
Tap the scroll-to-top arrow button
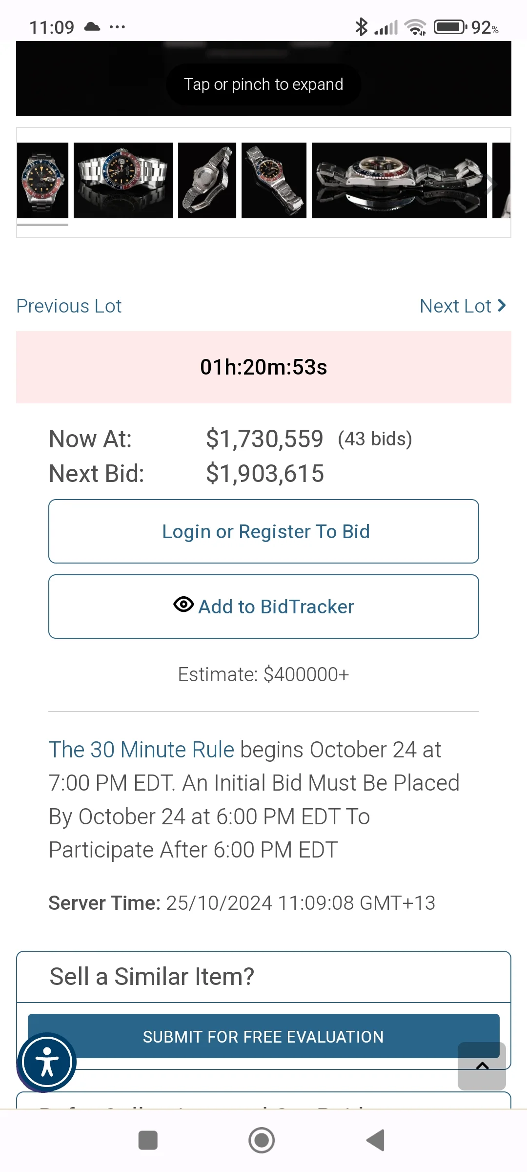tap(482, 1066)
